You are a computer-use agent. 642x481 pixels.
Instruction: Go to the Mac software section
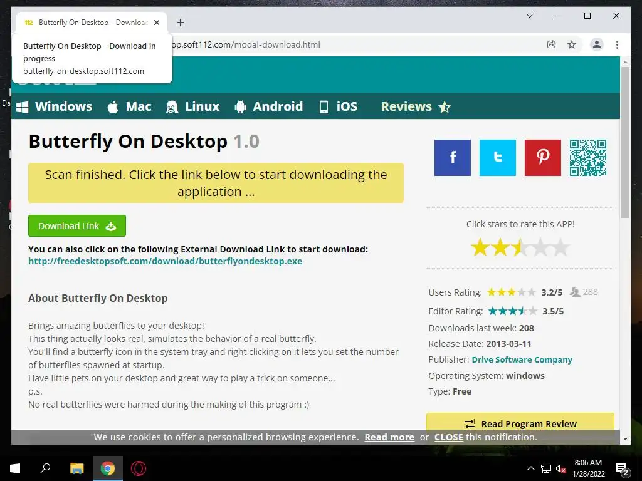click(139, 106)
